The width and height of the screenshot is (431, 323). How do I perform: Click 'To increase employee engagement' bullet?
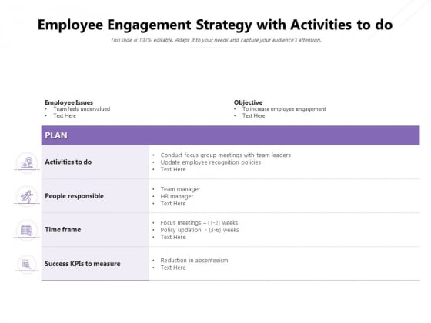(284, 109)
